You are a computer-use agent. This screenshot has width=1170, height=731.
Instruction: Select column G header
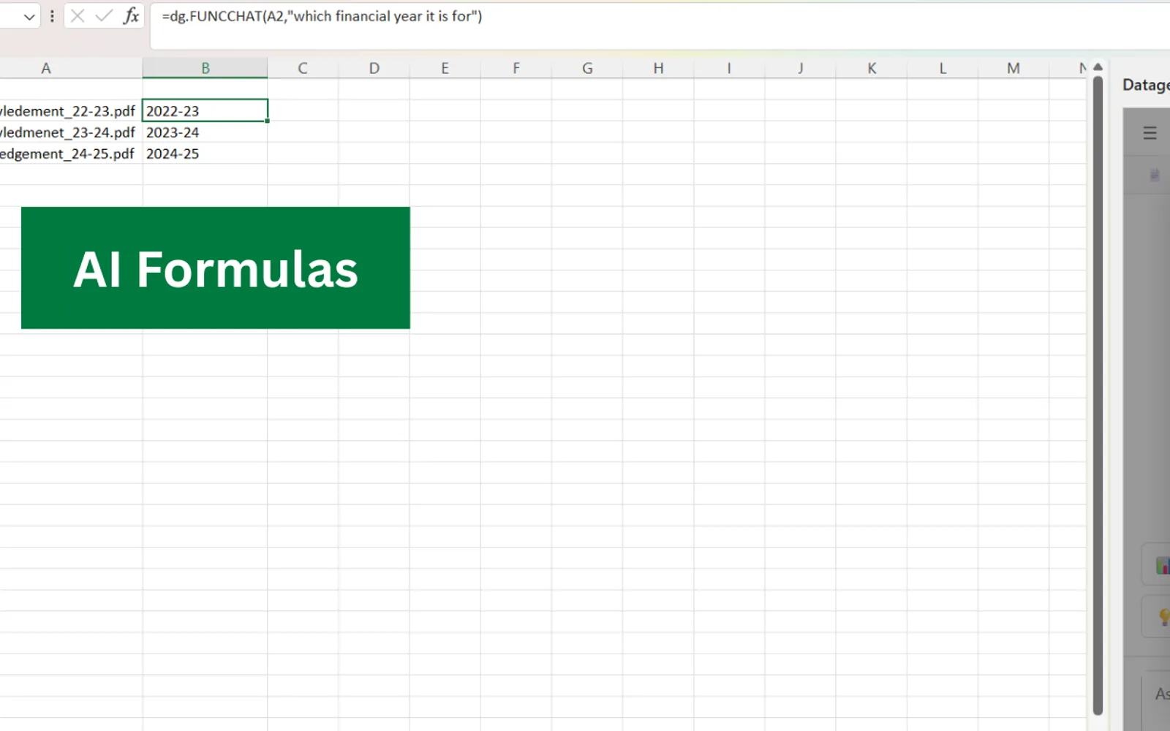pyautogui.click(x=587, y=68)
